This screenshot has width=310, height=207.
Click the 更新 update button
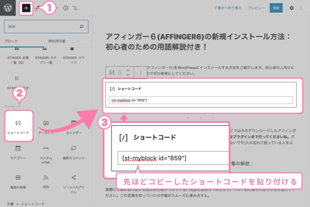(276, 8)
